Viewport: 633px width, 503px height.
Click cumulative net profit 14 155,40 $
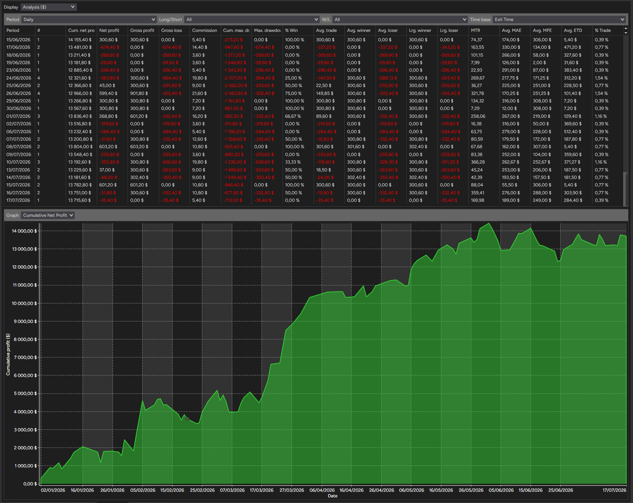pos(80,40)
